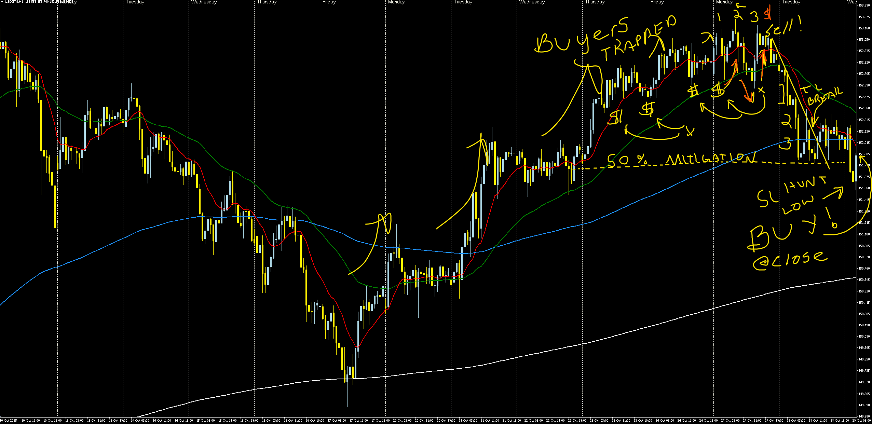Click the USDJPYi,H1 symbol label
Screen dimensions: 872x424
tap(14, 2)
